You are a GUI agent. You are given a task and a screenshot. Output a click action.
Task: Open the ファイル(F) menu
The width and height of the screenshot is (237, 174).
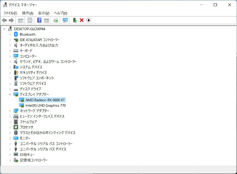point(10,13)
